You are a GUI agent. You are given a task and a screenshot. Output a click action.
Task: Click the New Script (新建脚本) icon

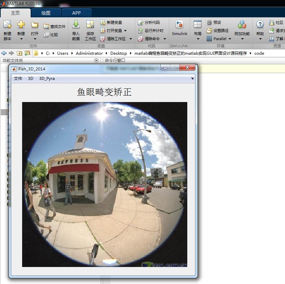(7, 24)
